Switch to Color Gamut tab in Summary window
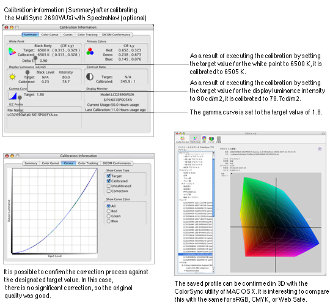The height and width of the screenshot is (306, 330). click(x=50, y=34)
